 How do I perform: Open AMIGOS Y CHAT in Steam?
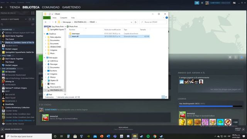pos(240,129)
